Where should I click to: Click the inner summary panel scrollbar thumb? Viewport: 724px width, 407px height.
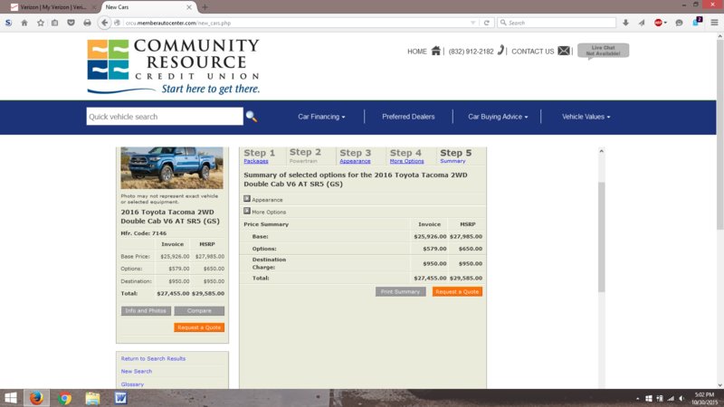[601, 237]
